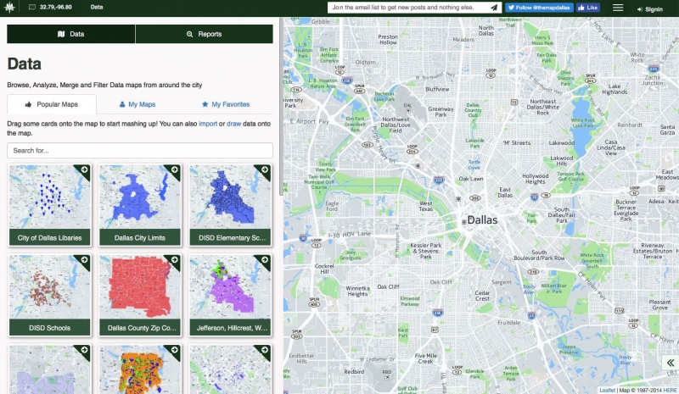The image size is (679, 394).
Task: Click the Highland Park area label 'M' Streets
Action: [517, 142]
